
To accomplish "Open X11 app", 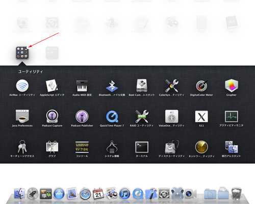I will (x=201, y=116).
